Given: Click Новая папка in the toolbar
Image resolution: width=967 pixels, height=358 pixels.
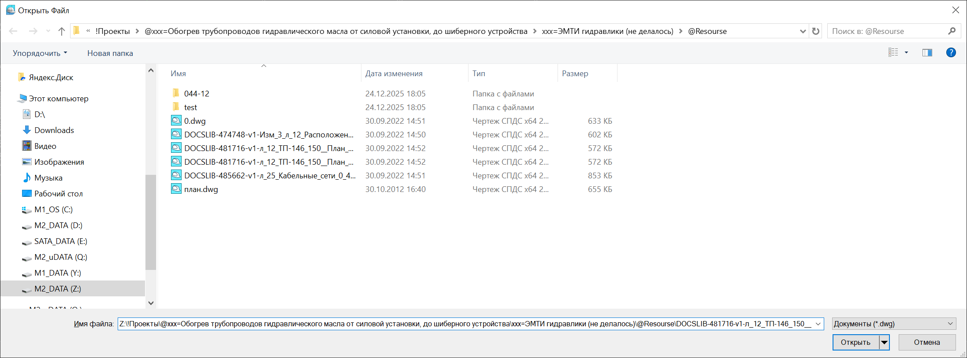Looking at the screenshot, I should tap(110, 53).
